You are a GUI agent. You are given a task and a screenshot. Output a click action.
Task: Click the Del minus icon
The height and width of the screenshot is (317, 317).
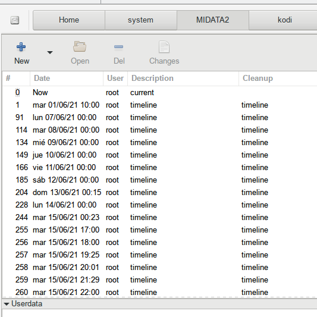pos(119,47)
